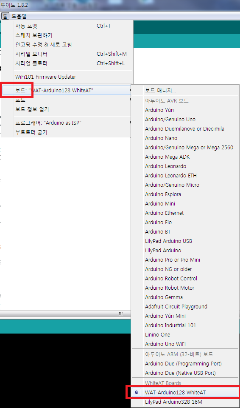Select Arduino Due (Programming Port)

pos(185,364)
